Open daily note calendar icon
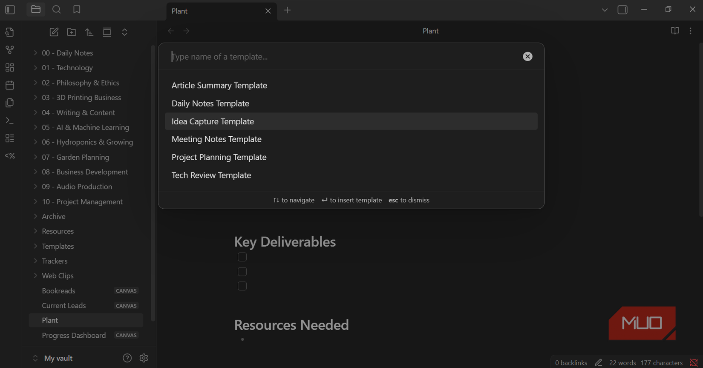 pos(10,85)
